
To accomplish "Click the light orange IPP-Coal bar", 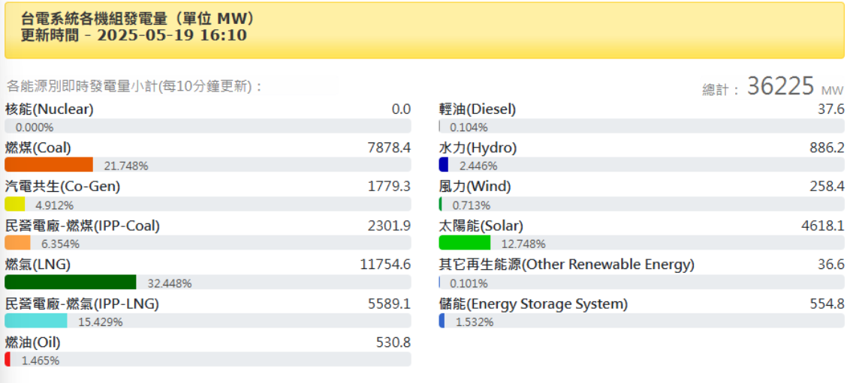I will click(17, 243).
